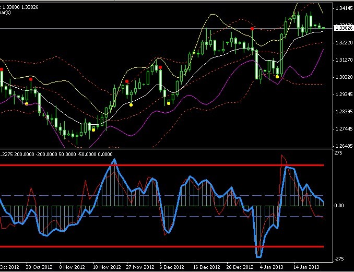The width and height of the screenshot is (354, 272).
Task: Select the lower red -200 level line
Action: click(162, 247)
